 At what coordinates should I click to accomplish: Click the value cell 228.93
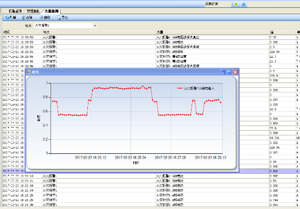click(x=283, y=52)
